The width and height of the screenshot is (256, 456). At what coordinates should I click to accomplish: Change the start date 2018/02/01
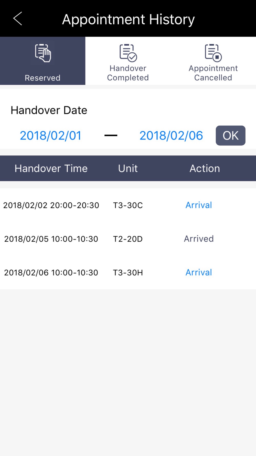click(51, 135)
